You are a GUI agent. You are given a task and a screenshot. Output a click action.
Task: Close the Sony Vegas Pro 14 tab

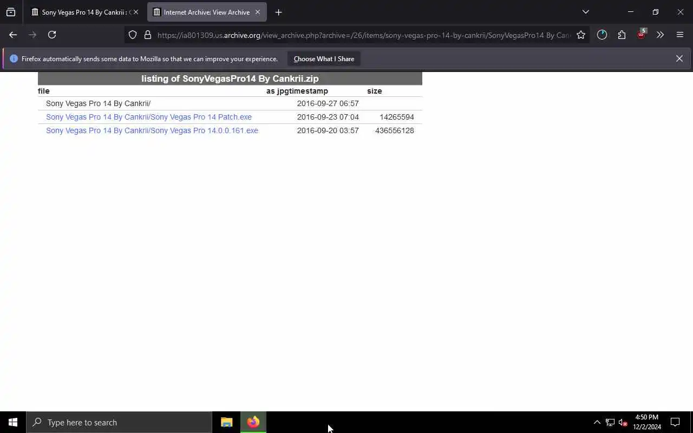click(136, 12)
